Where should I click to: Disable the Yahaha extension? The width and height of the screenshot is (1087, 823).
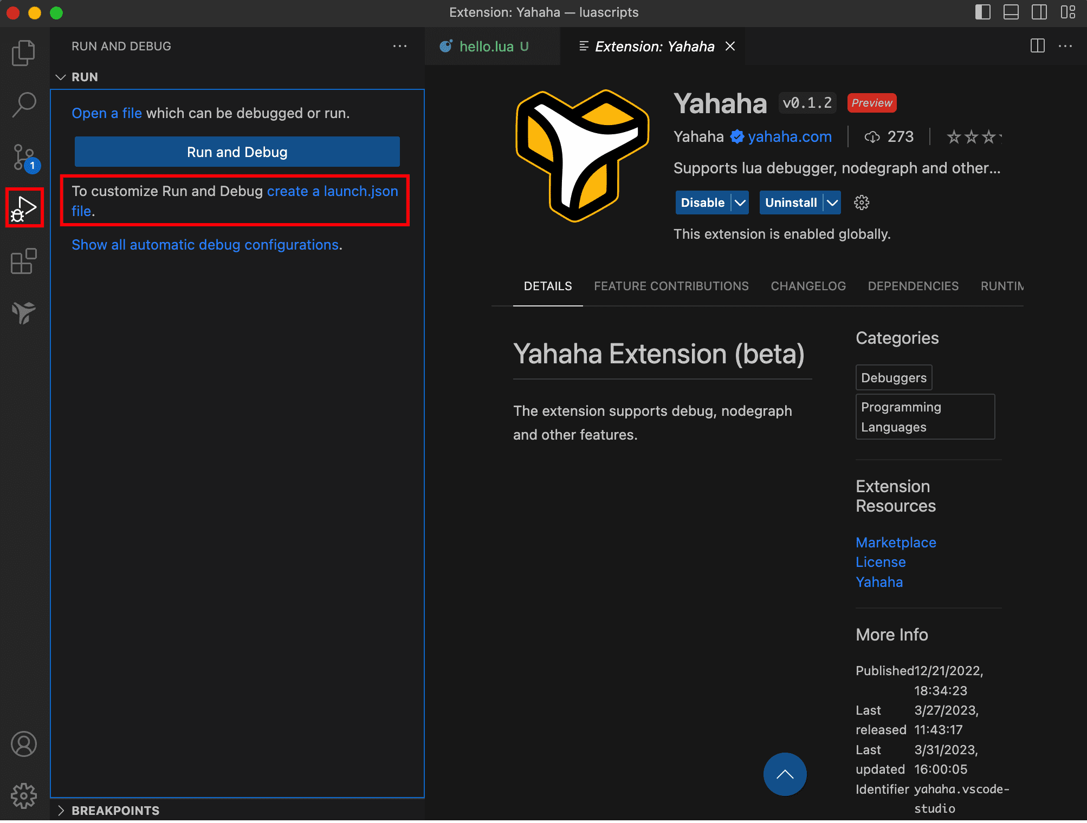coord(703,203)
